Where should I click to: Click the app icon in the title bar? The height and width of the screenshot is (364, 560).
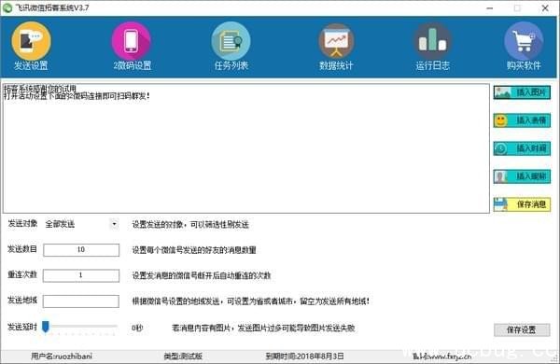7,7
